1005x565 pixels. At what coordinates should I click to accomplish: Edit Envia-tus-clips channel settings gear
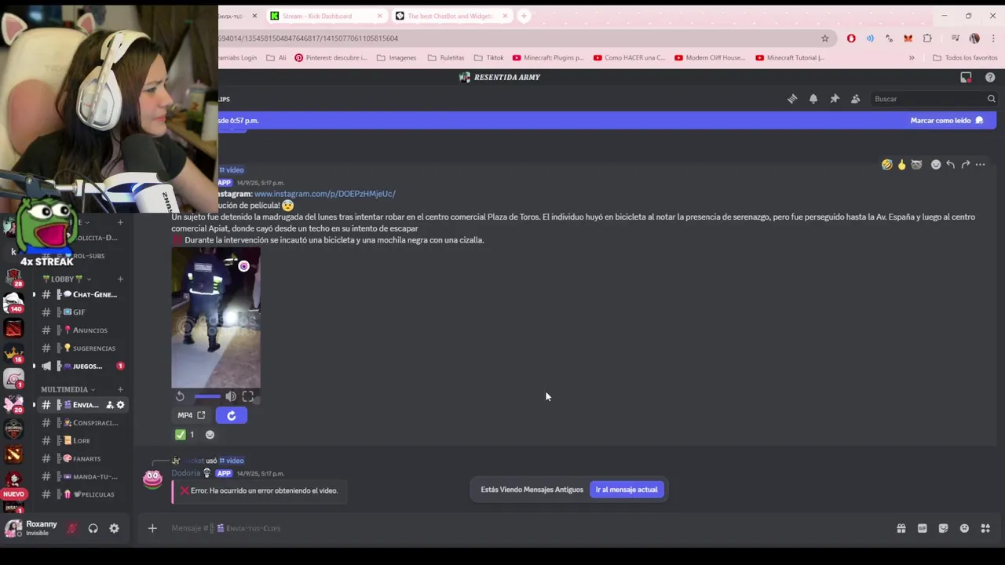(x=120, y=405)
